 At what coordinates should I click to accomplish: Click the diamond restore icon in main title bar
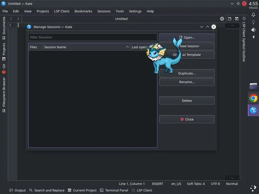coord(238,4)
